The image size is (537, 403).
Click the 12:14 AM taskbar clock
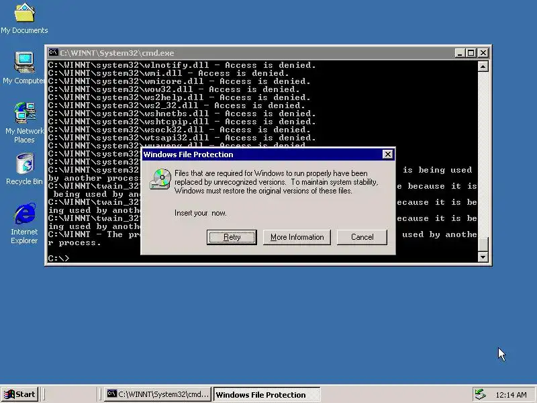(511, 395)
